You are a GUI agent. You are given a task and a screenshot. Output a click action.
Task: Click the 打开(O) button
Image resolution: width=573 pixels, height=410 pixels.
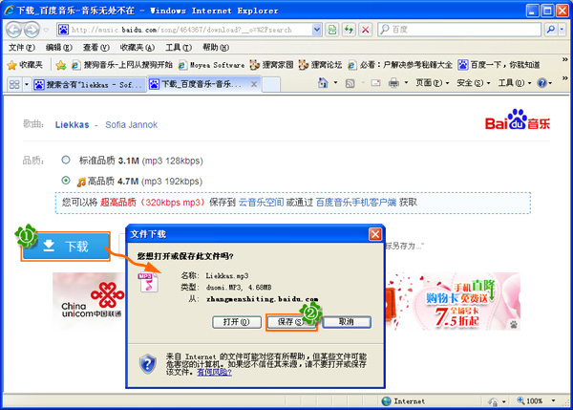point(237,322)
